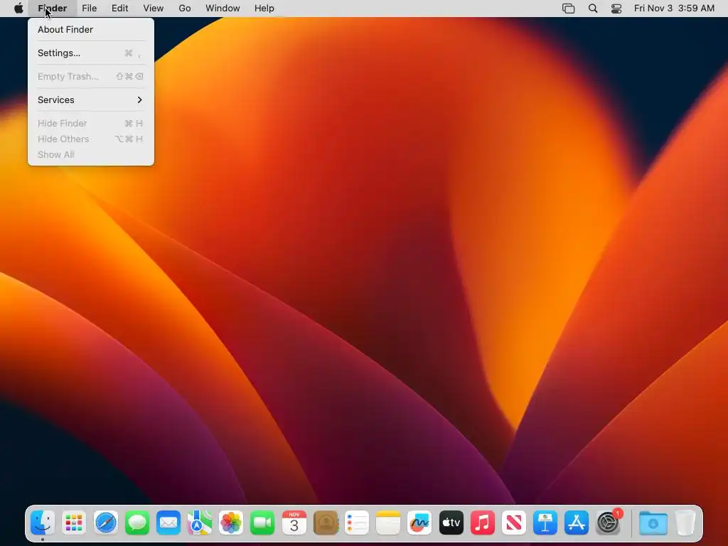Open Messages app in the Dock
This screenshot has height=546, width=728.
[x=137, y=523]
